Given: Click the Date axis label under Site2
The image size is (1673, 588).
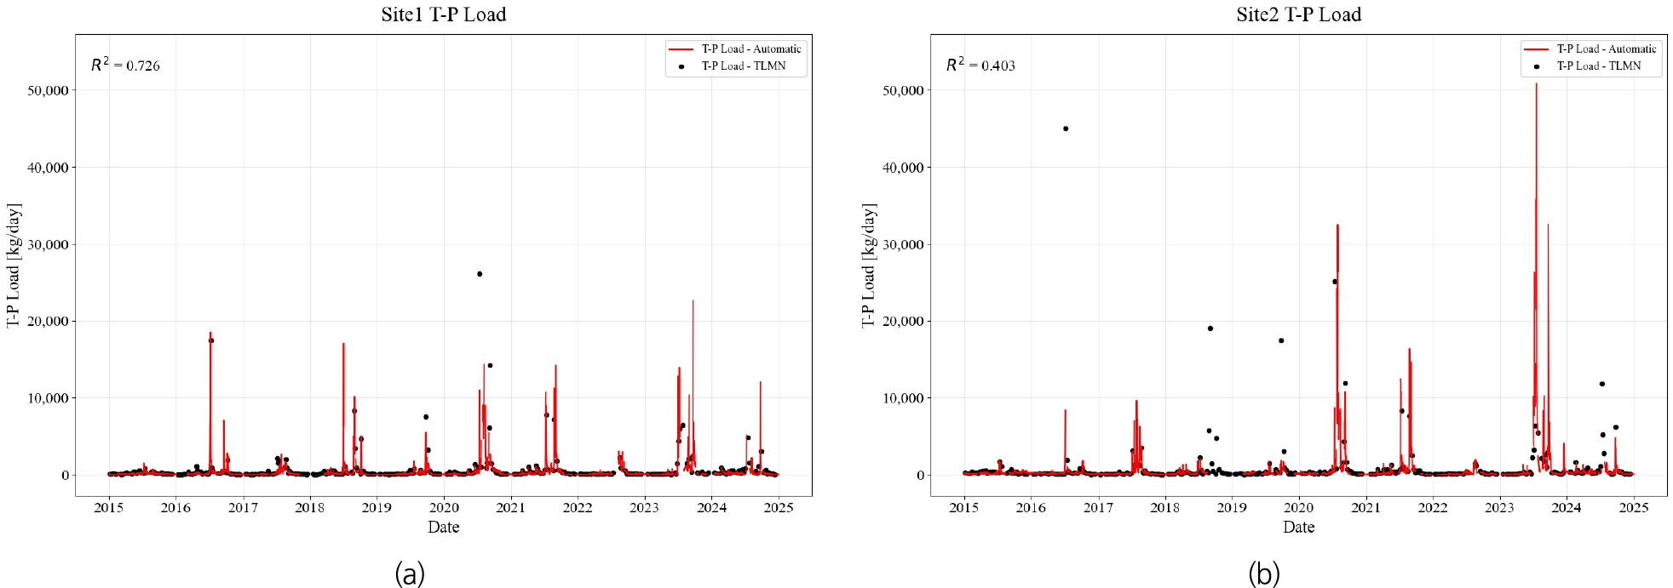Looking at the screenshot, I should [1298, 528].
